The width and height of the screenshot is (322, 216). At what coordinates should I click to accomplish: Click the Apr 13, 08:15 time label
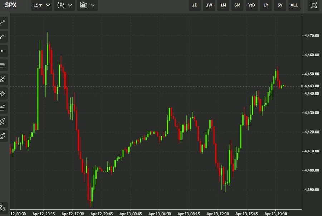pyautogui.click(x=189, y=214)
